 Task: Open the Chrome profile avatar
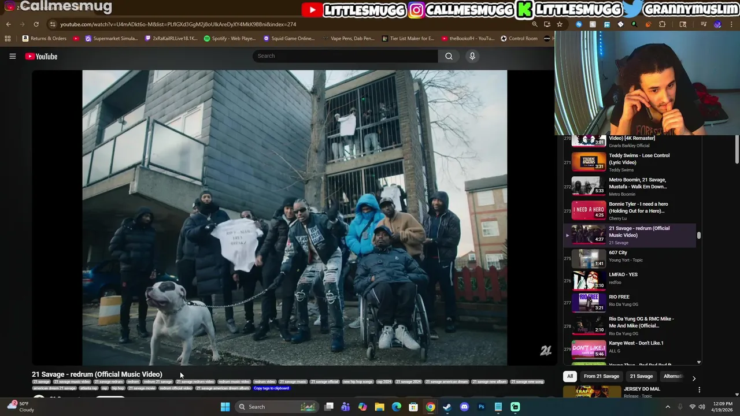click(x=717, y=24)
